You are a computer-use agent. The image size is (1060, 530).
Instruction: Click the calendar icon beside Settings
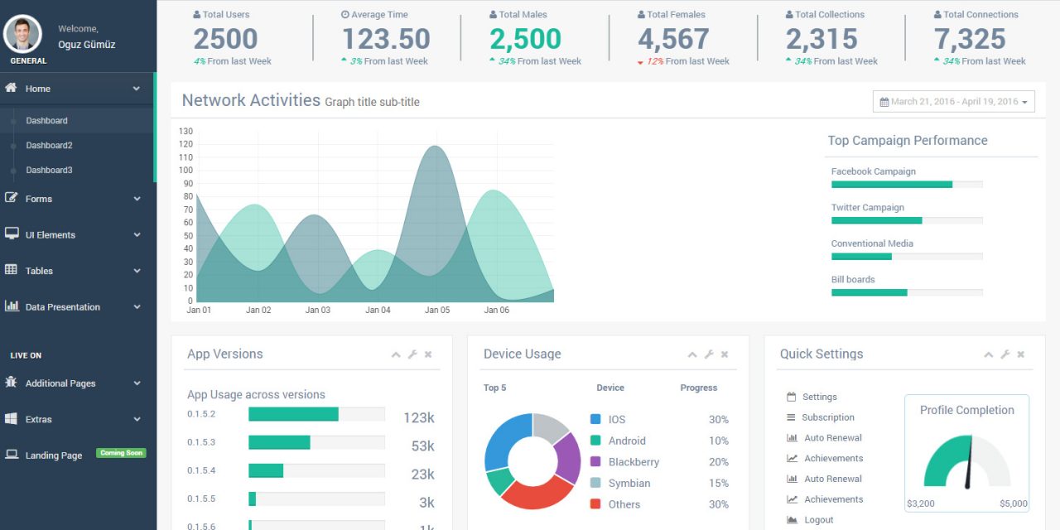click(x=791, y=397)
